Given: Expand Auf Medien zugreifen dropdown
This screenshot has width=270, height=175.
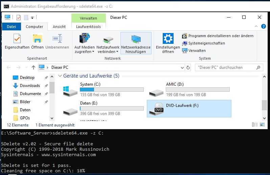Looking at the screenshot, I should tap(84, 52).
